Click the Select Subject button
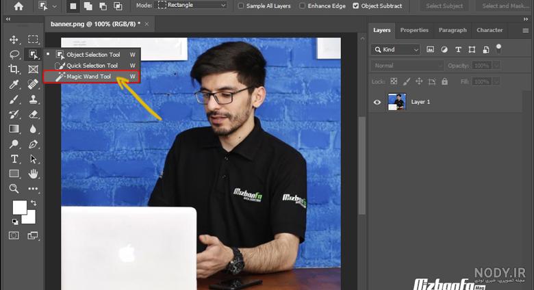Image resolution: width=534 pixels, height=290 pixels. [444, 5]
